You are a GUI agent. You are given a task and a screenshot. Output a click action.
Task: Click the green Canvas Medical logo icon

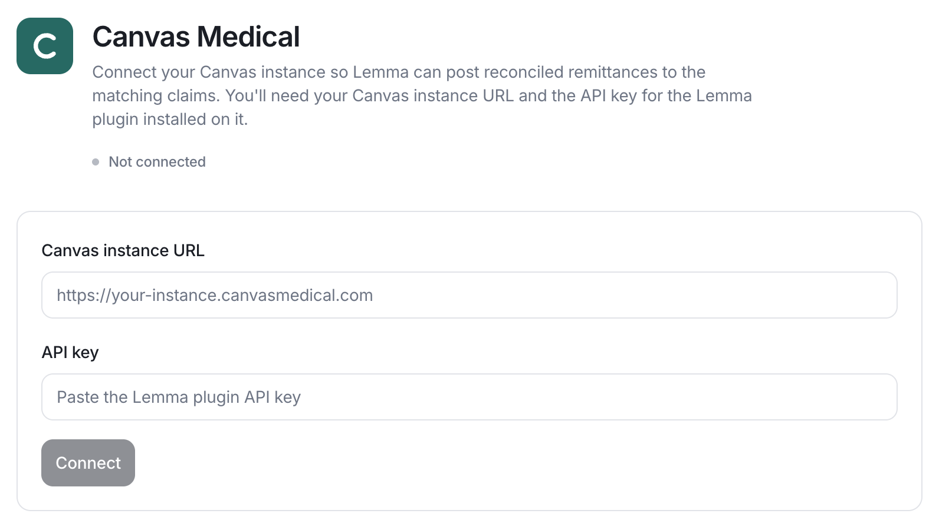[45, 46]
